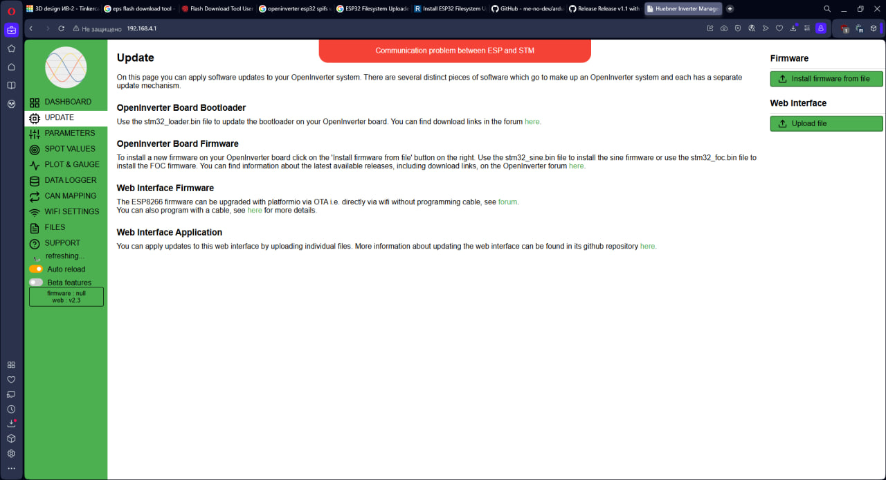Open a new tab with plus button
The width and height of the screenshot is (886, 480).
tap(730, 9)
